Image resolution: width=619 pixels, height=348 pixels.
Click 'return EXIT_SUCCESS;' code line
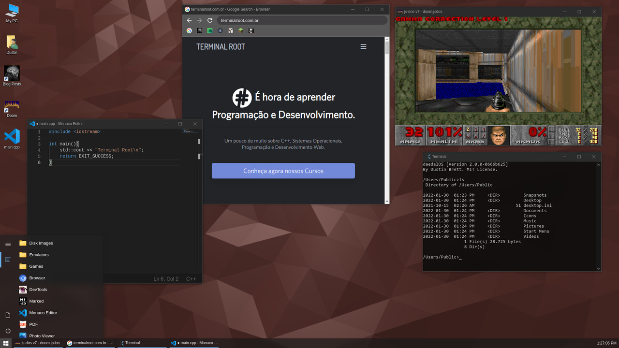point(87,156)
